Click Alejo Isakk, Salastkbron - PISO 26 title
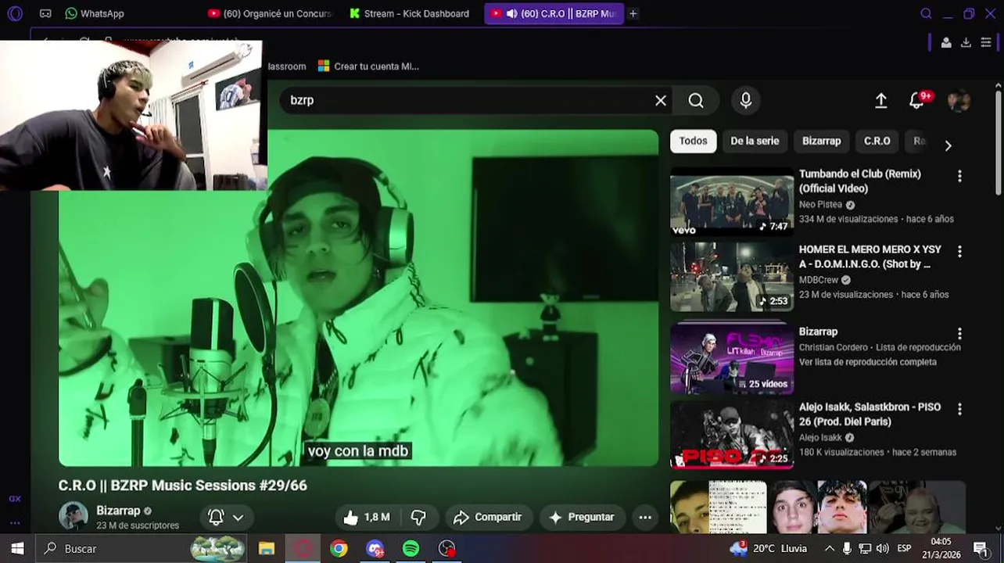The height and width of the screenshot is (563, 1004). point(870,414)
